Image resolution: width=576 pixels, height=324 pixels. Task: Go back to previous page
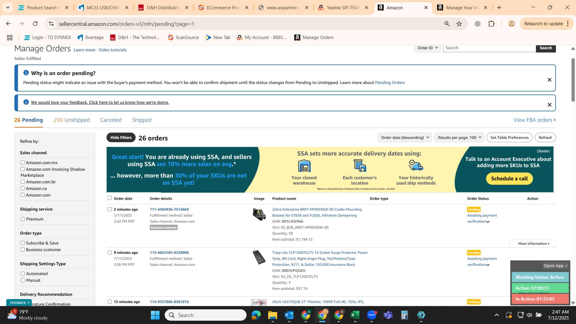pyautogui.click(x=8, y=24)
